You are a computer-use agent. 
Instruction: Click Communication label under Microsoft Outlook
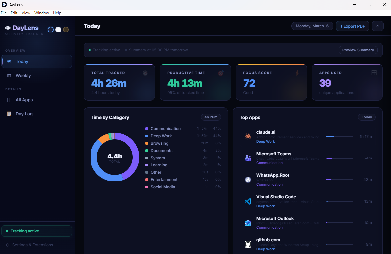(x=269, y=227)
